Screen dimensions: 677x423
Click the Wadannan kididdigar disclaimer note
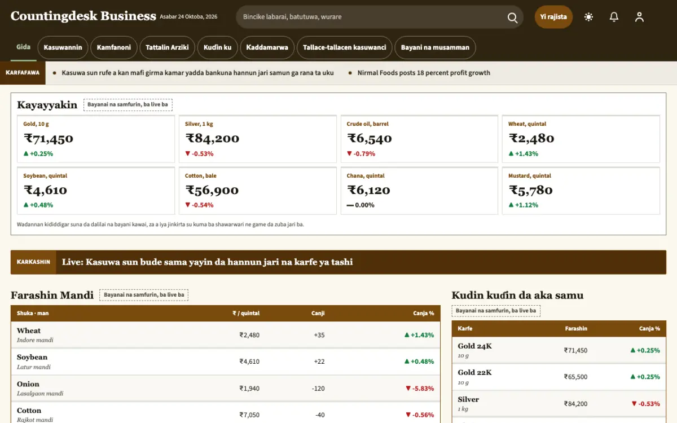tap(160, 224)
